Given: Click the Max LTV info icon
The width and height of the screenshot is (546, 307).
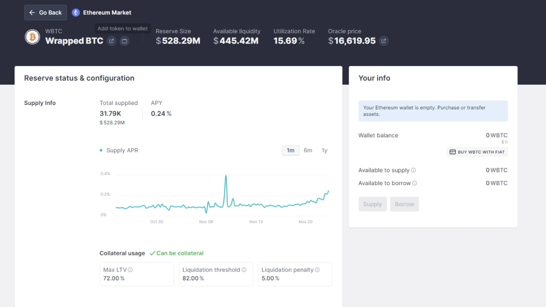Looking at the screenshot, I should tap(131, 270).
